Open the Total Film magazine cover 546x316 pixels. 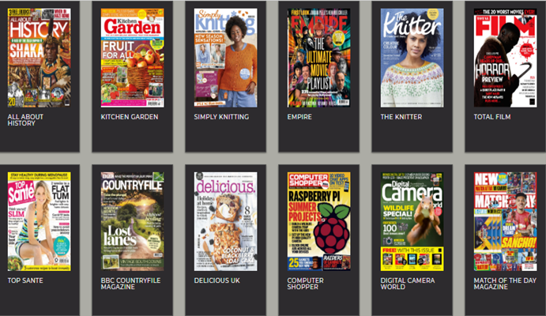click(x=505, y=58)
